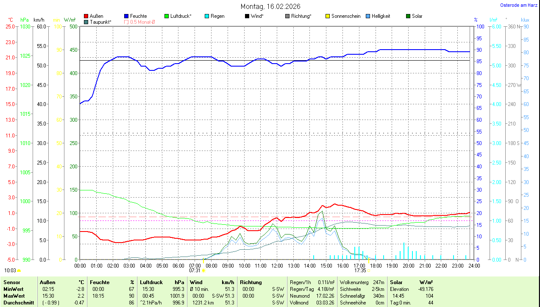
Task: Click the date title Montag, 16.02.2026
Action: (x=270, y=6)
